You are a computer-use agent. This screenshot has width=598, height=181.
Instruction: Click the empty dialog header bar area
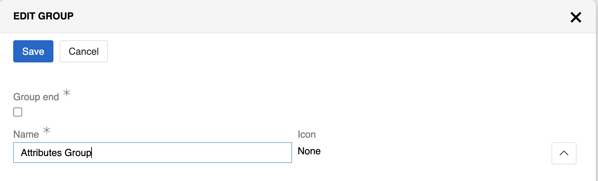coord(312,16)
